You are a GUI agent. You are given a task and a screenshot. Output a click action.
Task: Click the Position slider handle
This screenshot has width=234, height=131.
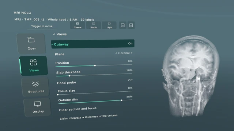[x=95, y=65]
